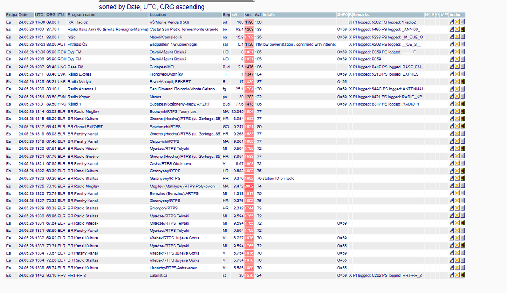The image size is (507, 293).
Task: Click the Program name column header
Action: pyautogui.click(x=107, y=15)
